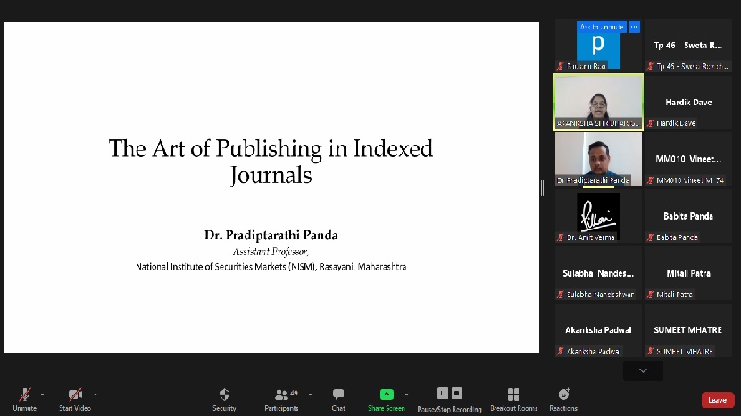Unmute the microphone

25,395
